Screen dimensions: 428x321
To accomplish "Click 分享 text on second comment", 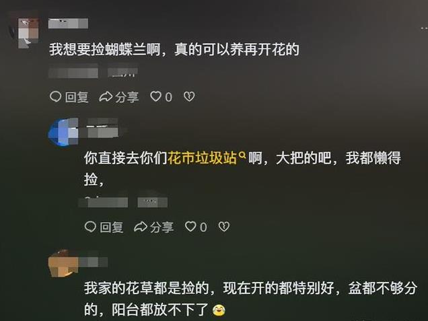I will (x=162, y=227).
